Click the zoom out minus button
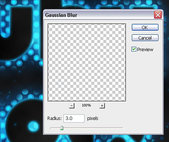 (x=72, y=106)
